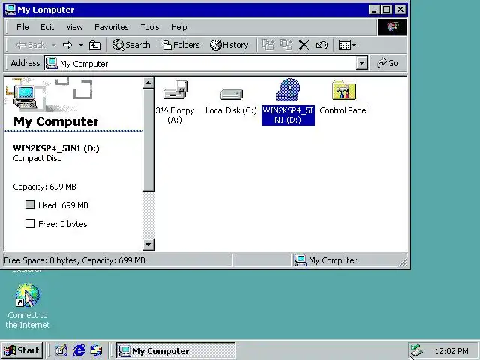This screenshot has height=360, width=480.
Task: Click the My Computer icon in web pane
Action: (25, 96)
